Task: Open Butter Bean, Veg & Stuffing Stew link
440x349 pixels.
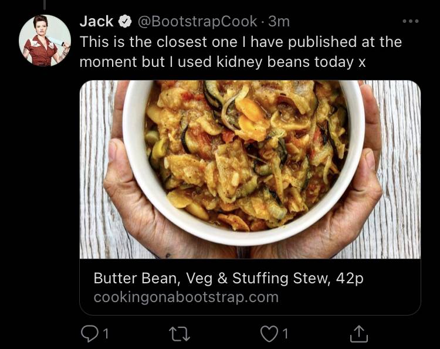Action: (x=228, y=279)
